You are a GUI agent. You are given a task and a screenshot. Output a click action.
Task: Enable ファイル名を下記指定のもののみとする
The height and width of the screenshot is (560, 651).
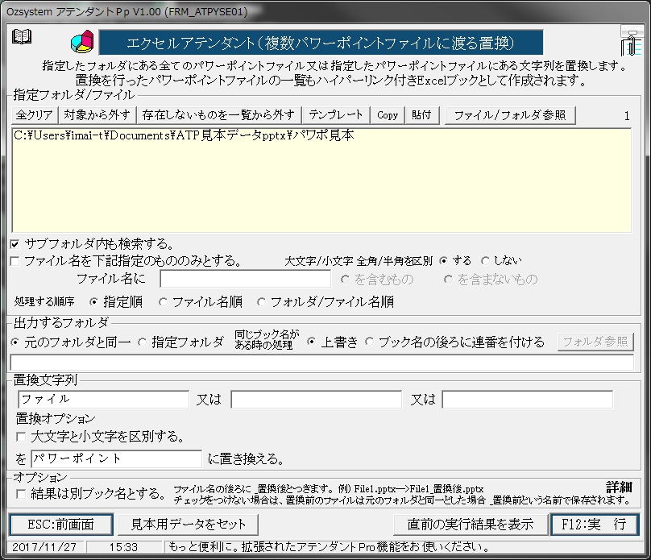pos(14,260)
